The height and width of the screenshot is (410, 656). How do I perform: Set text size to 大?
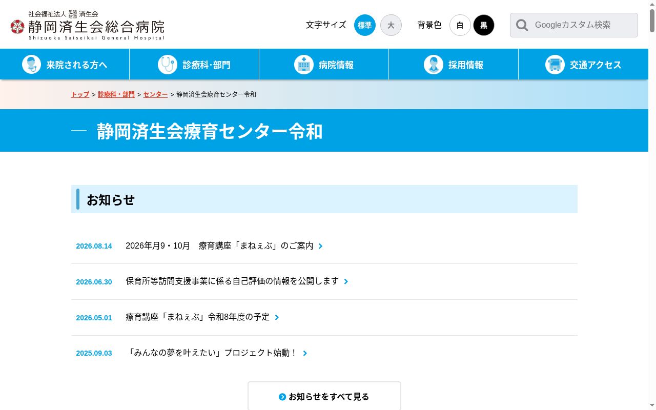click(x=391, y=25)
